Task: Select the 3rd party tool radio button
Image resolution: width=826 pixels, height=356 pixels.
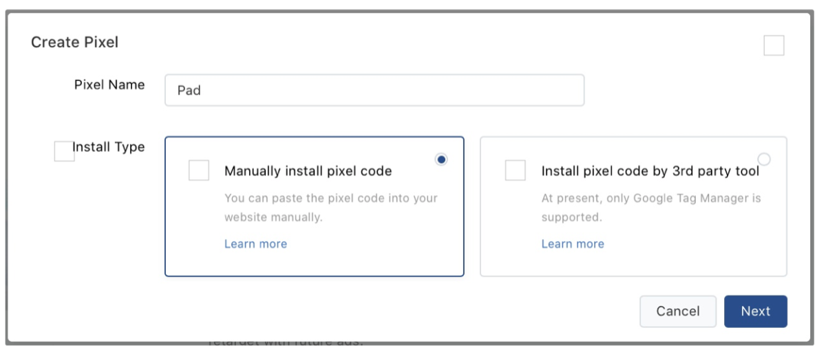Action: point(763,159)
